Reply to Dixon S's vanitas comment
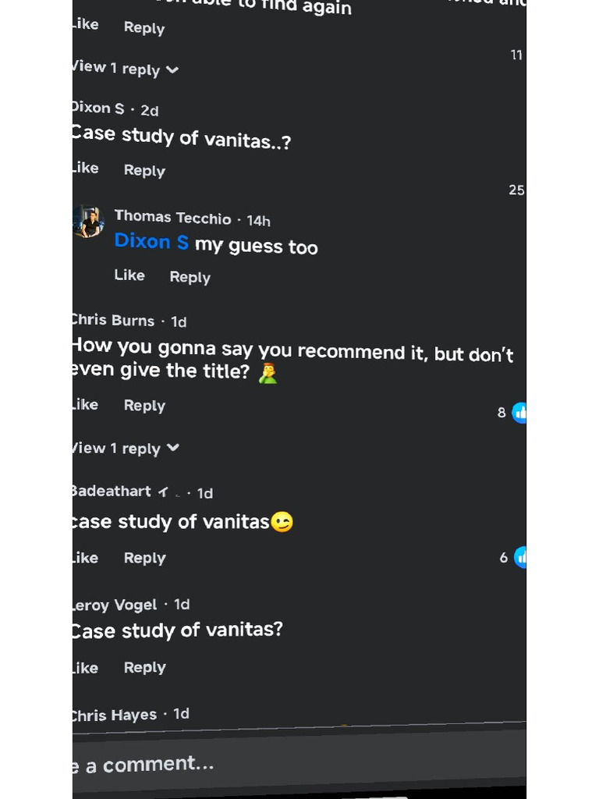 [x=144, y=170]
